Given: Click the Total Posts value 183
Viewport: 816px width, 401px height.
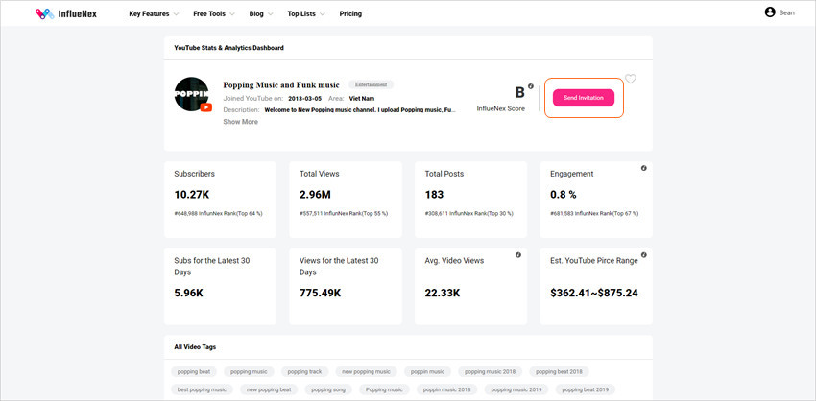Looking at the screenshot, I should click(x=434, y=195).
